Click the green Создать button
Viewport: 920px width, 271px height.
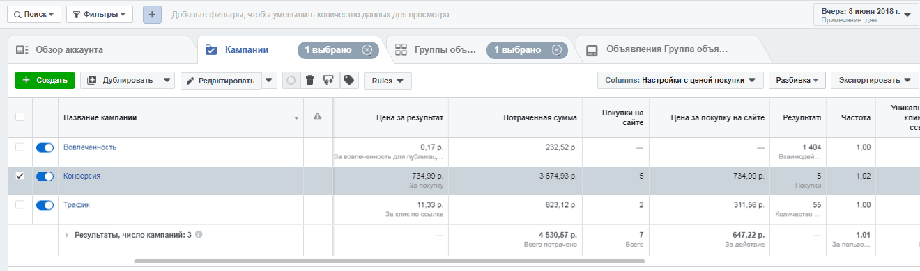45,80
